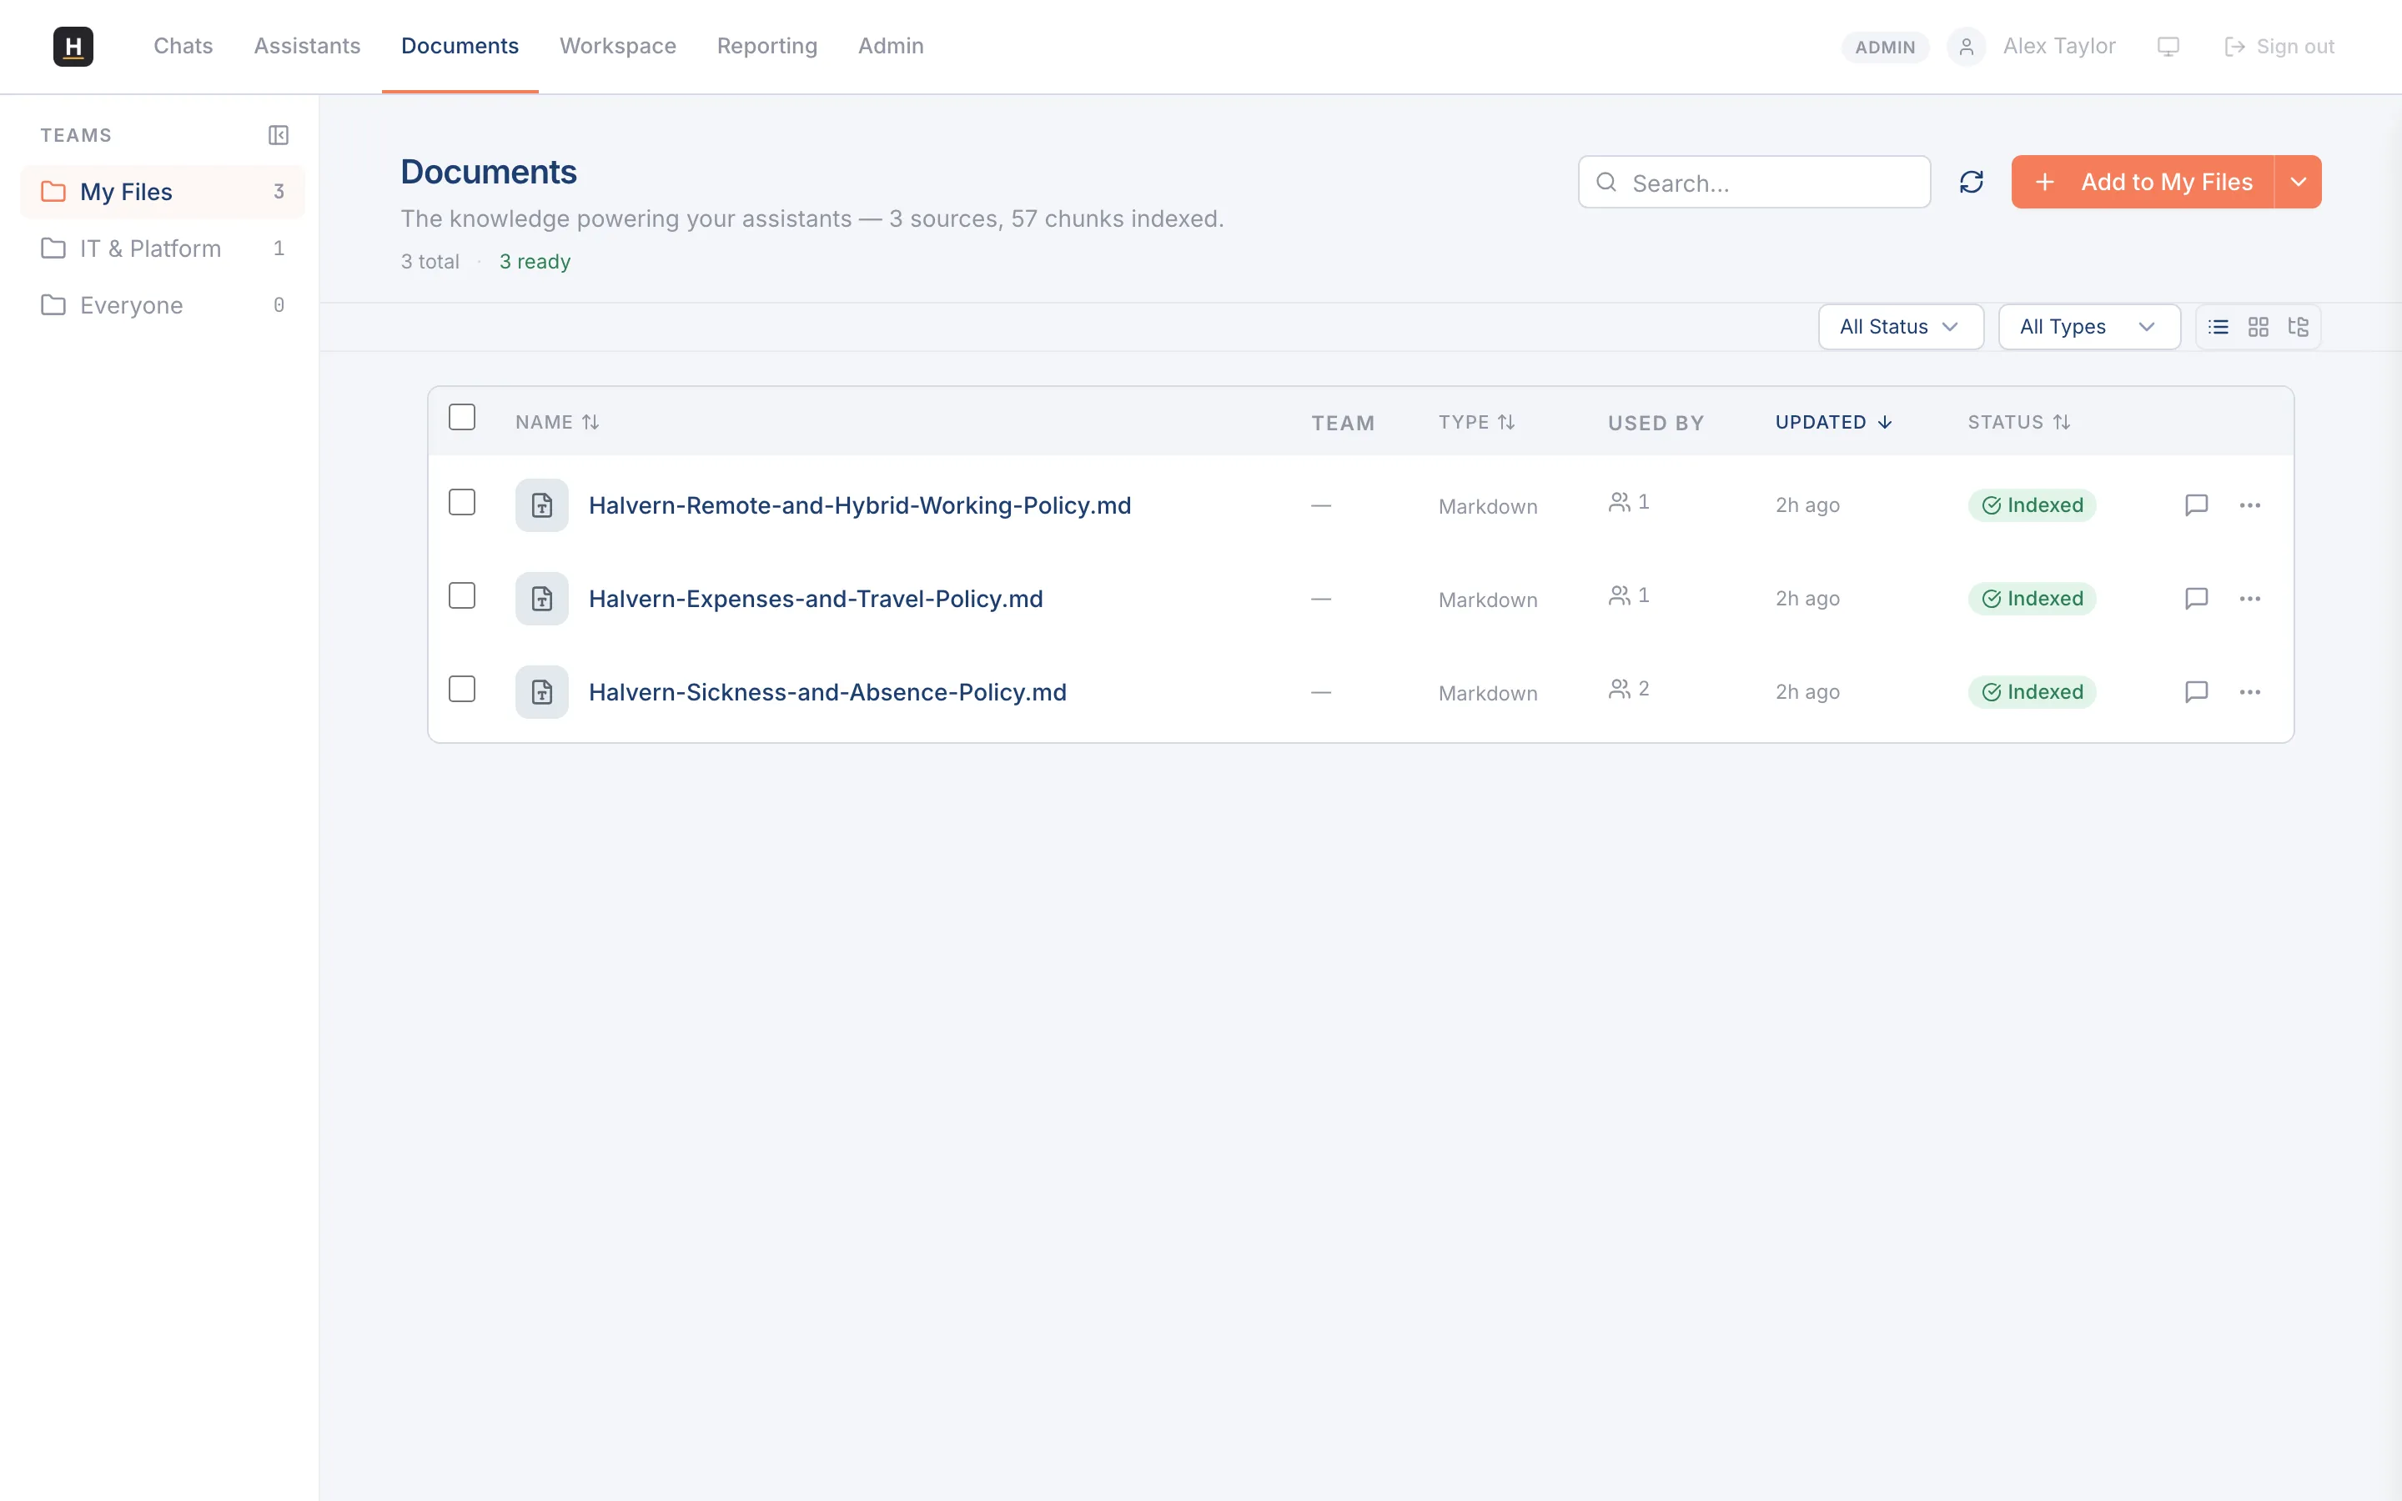Click the used-by count for Remote-and-Hybrid-Working-Policy
This screenshot has height=1501, width=2402.
click(x=1629, y=502)
